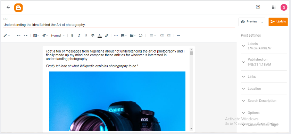Go back using the left arrow

click(x=8, y=7)
